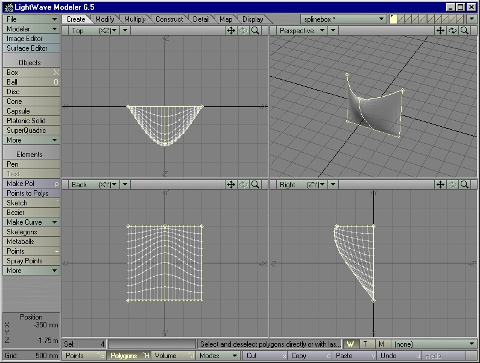The width and height of the screenshot is (480, 363).
Task: Click the Sel count field
Action: click(x=84, y=344)
